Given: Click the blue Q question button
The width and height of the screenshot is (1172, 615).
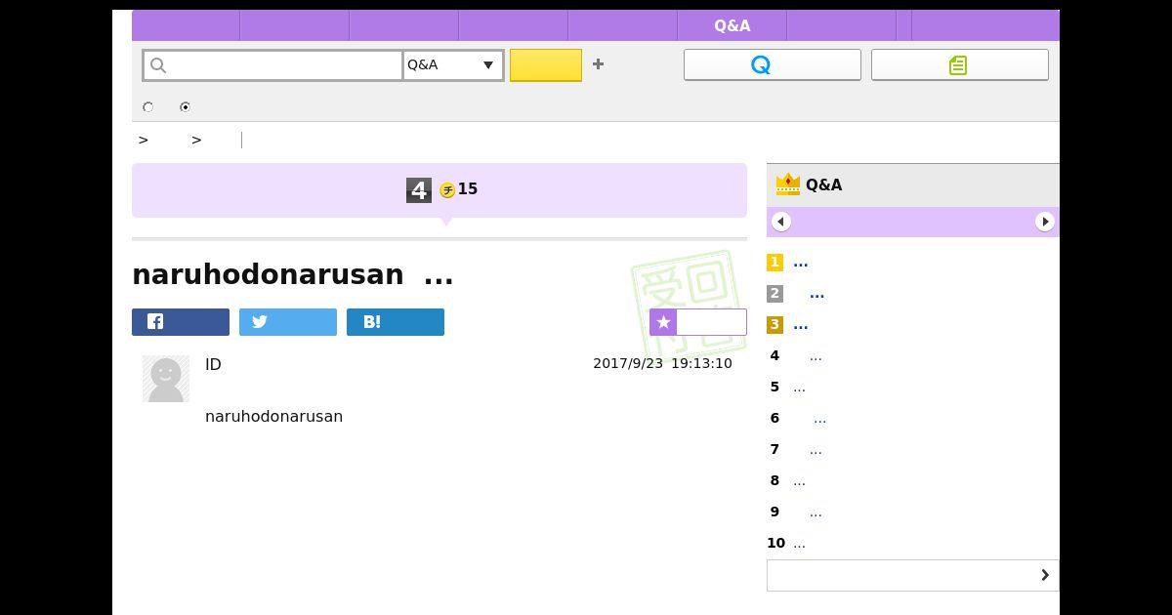Looking at the screenshot, I should click(x=772, y=64).
